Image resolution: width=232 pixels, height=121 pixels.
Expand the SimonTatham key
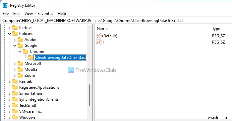(9, 94)
